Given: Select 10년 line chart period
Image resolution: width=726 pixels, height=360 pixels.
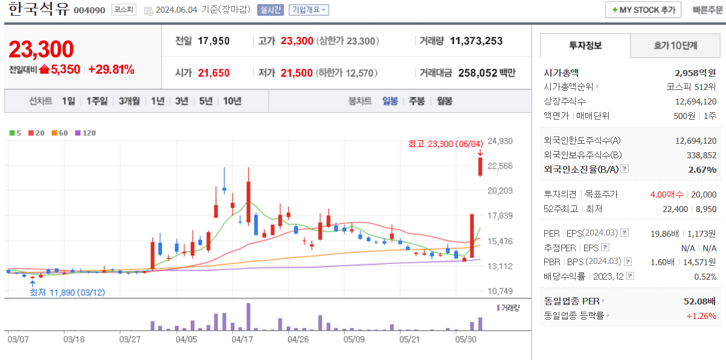Looking at the screenshot, I should (232, 101).
